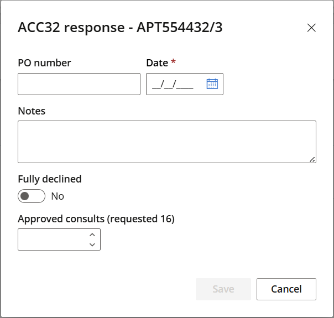334x318 pixels.
Task: Click the 'No' toggle state label
Action: point(58,196)
